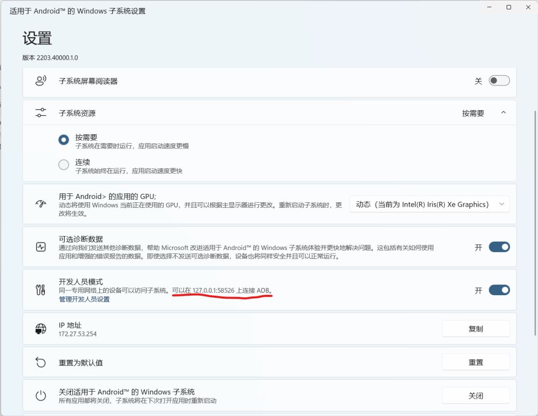Open the GPU 动态 selection dropdown
Screen dimensions: 538x416
coord(429,204)
